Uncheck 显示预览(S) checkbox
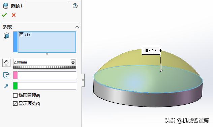 pyautogui.click(x=15, y=104)
